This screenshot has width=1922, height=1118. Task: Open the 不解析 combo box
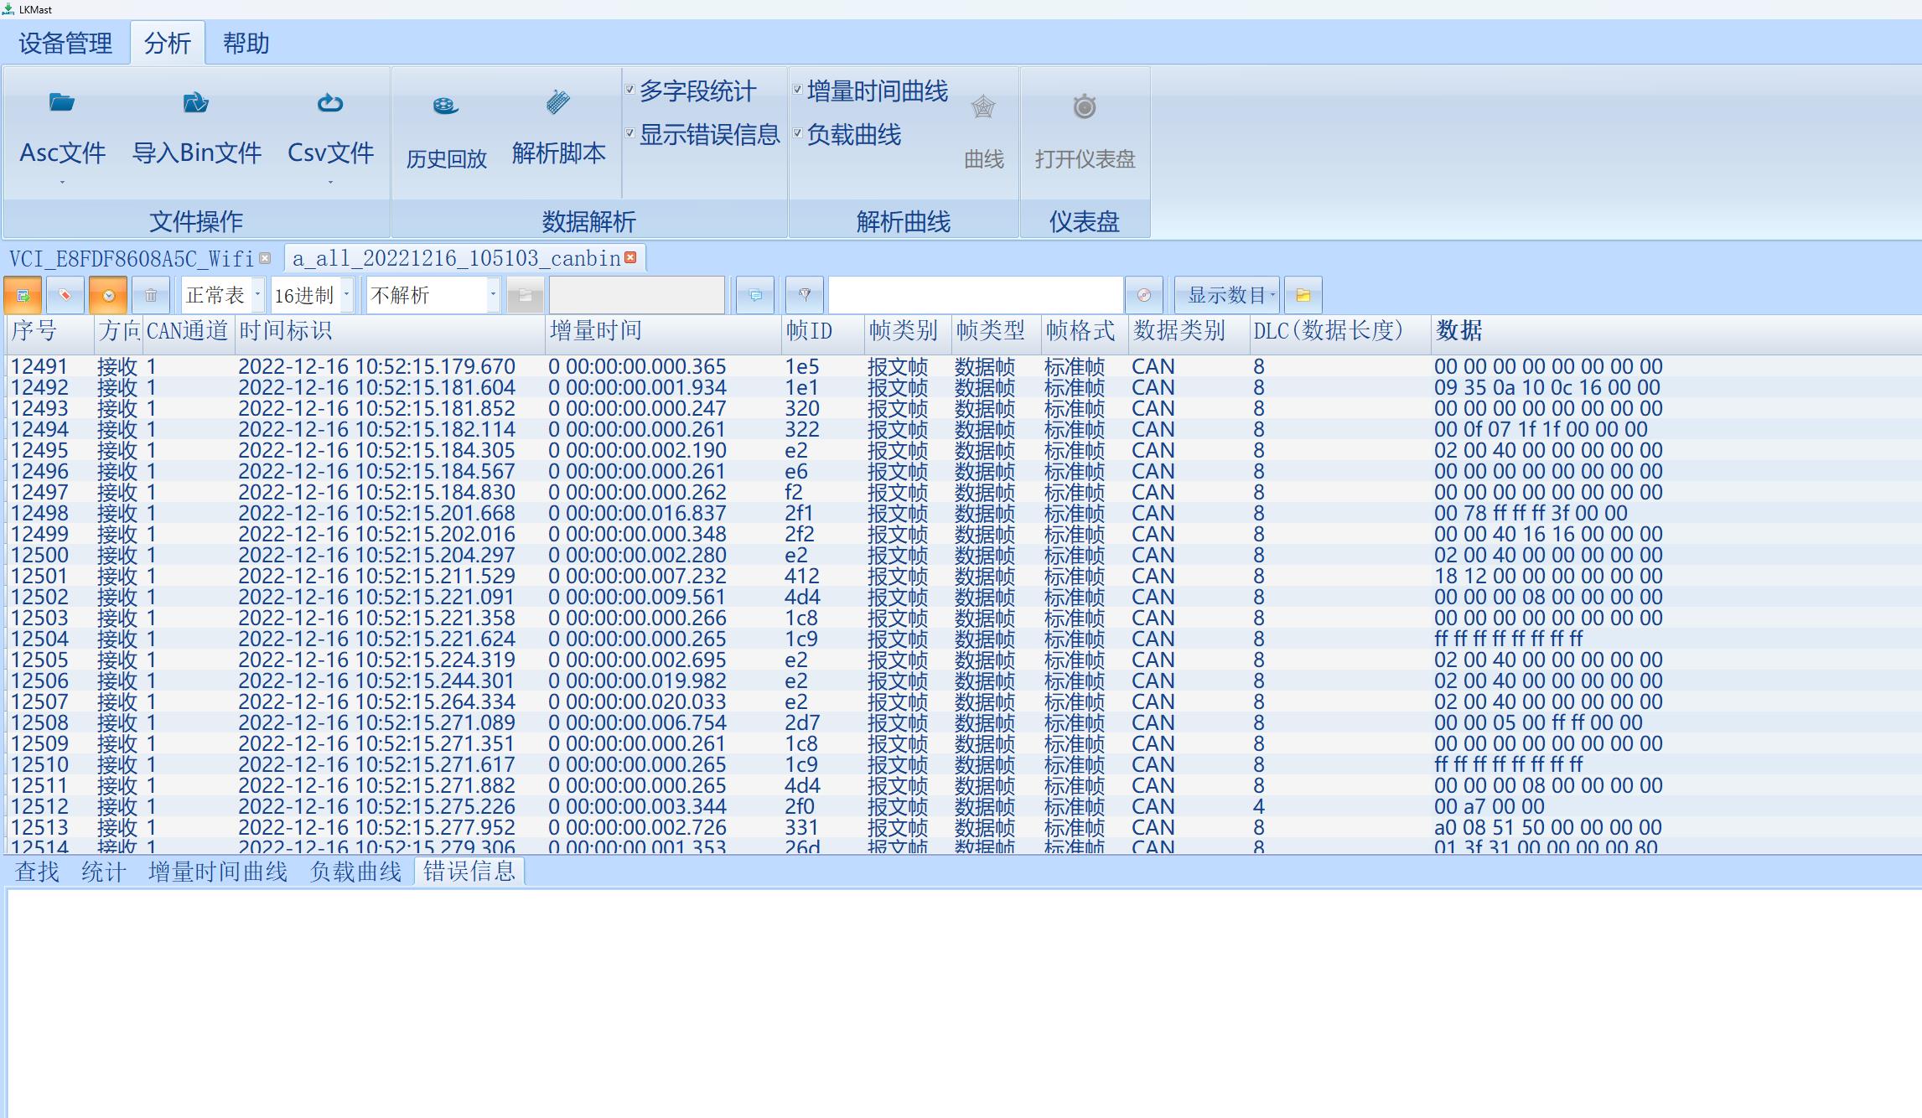click(x=434, y=295)
